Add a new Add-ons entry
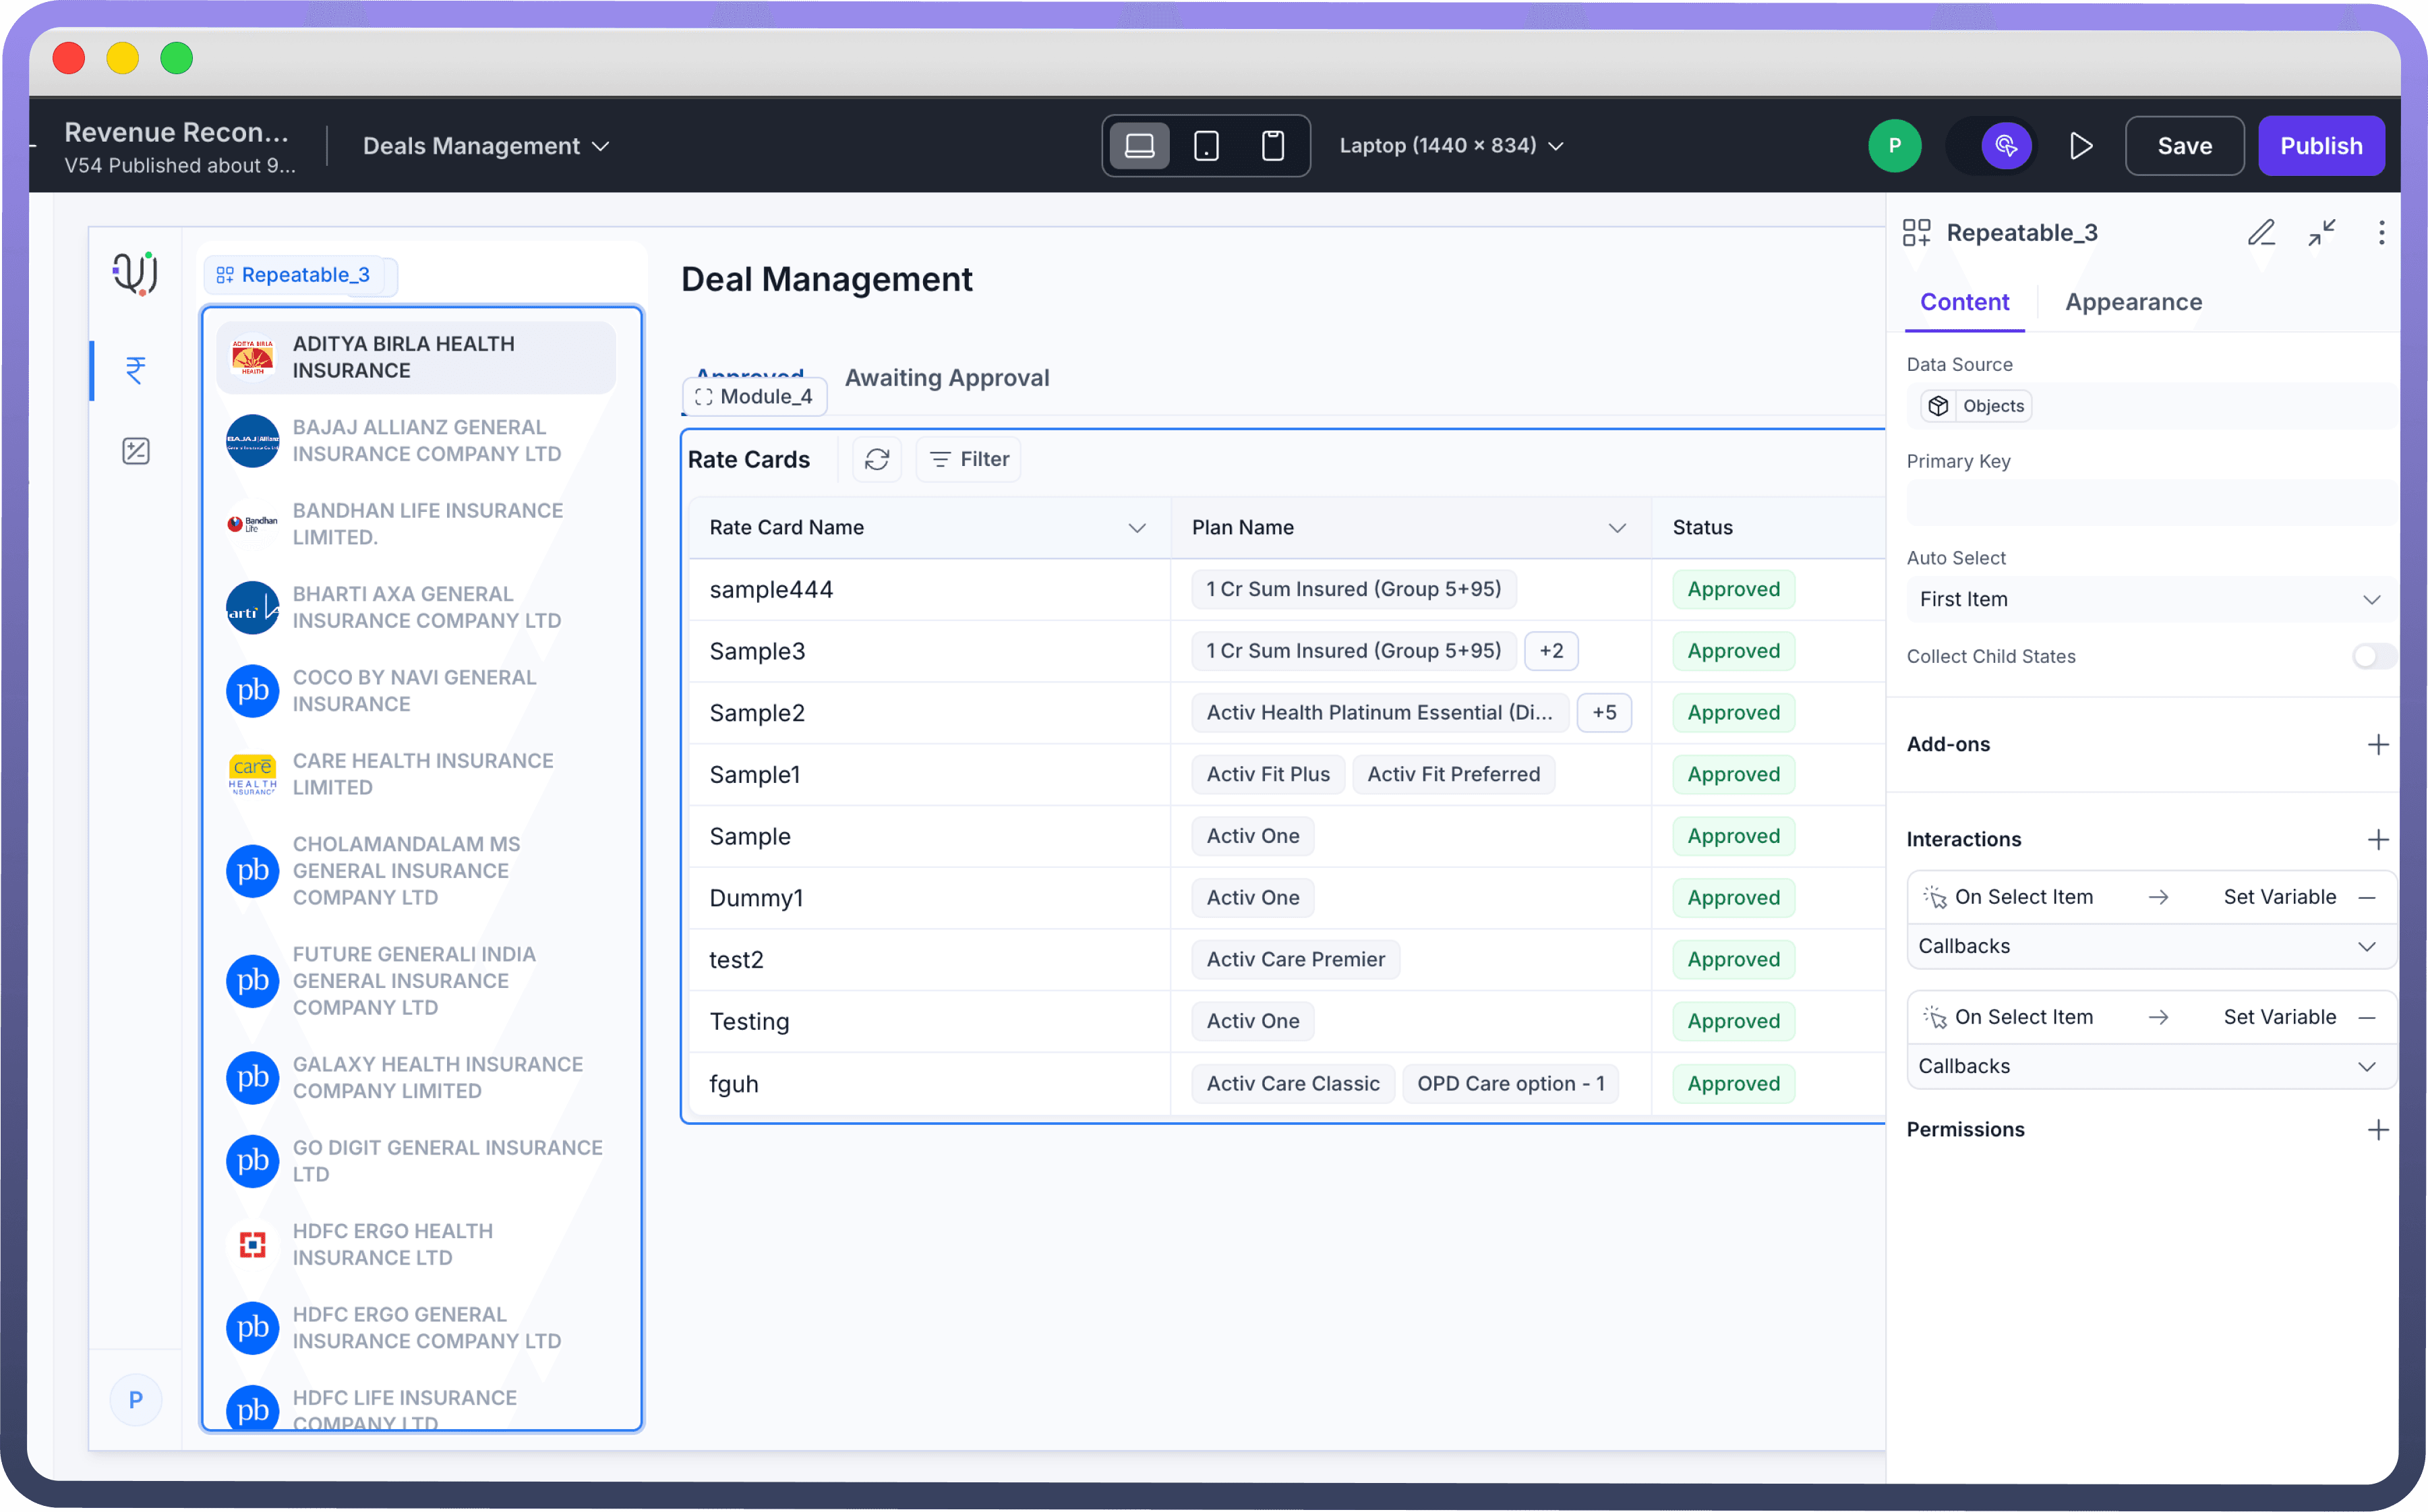Image resolution: width=2428 pixels, height=1512 pixels. click(2378, 744)
